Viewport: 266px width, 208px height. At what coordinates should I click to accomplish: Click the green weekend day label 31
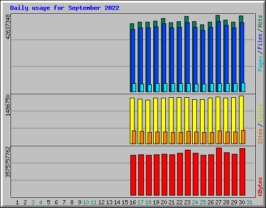click(x=249, y=202)
